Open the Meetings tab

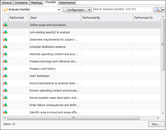(x=36, y=3)
